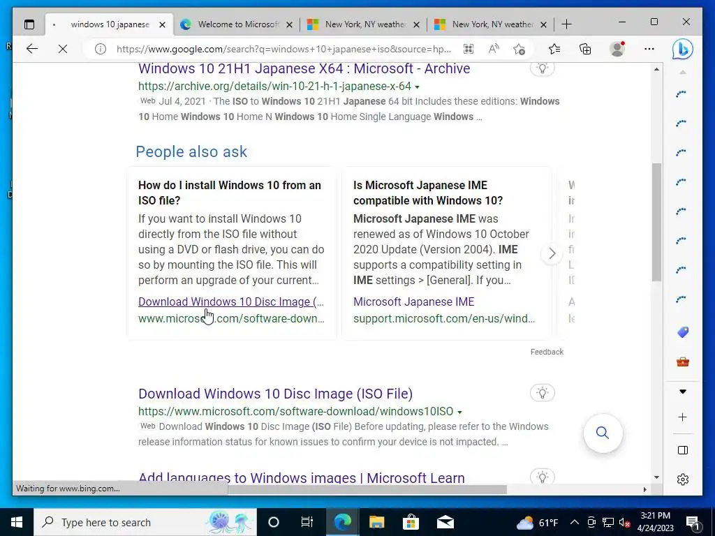Open Bing chat sidebar button
Screen dimensions: 715x536
(683, 50)
